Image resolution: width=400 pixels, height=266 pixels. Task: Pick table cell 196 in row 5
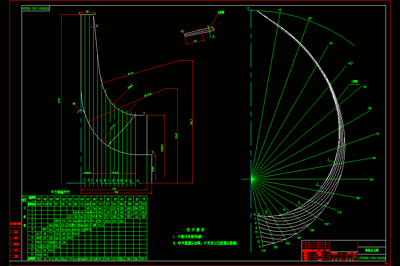(94, 225)
